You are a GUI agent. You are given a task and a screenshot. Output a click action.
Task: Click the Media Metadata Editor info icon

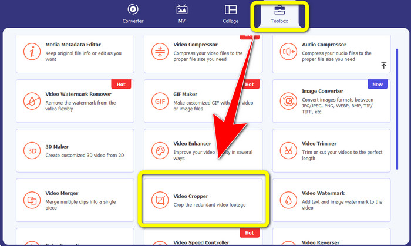(x=32, y=52)
